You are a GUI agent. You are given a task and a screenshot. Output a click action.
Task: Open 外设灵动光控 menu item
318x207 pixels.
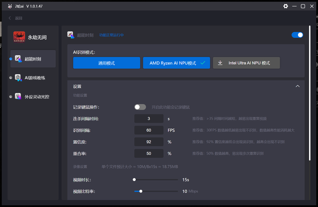coord(33,96)
